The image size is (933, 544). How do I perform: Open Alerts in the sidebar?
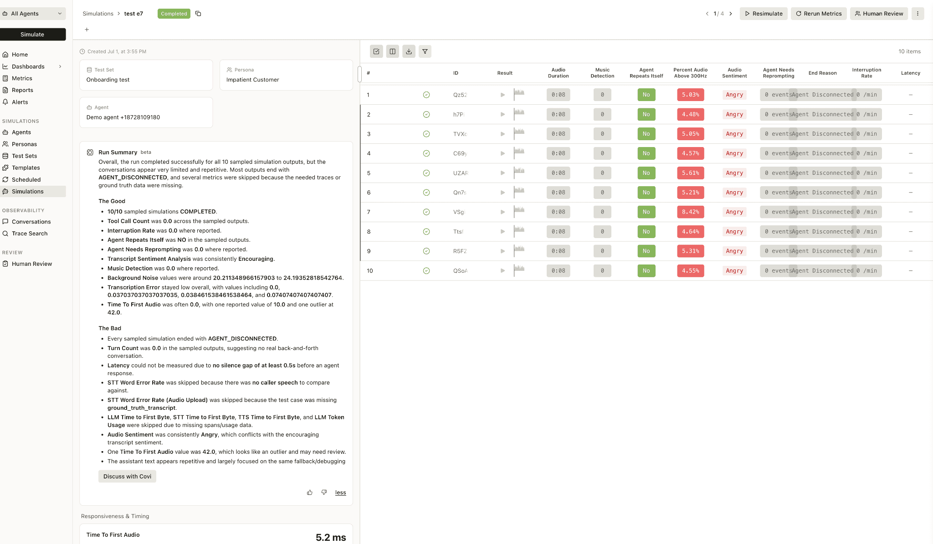(20, 102)
